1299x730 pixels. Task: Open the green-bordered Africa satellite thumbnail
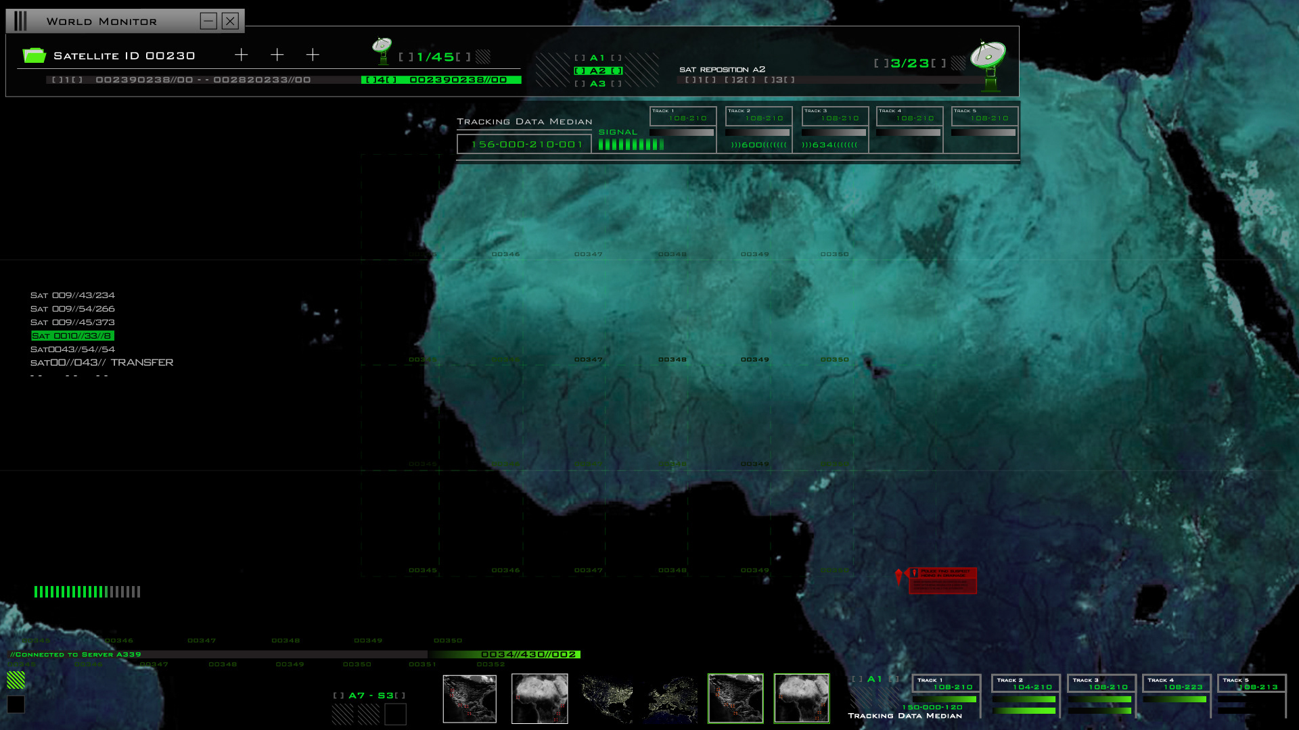[802, 698]
